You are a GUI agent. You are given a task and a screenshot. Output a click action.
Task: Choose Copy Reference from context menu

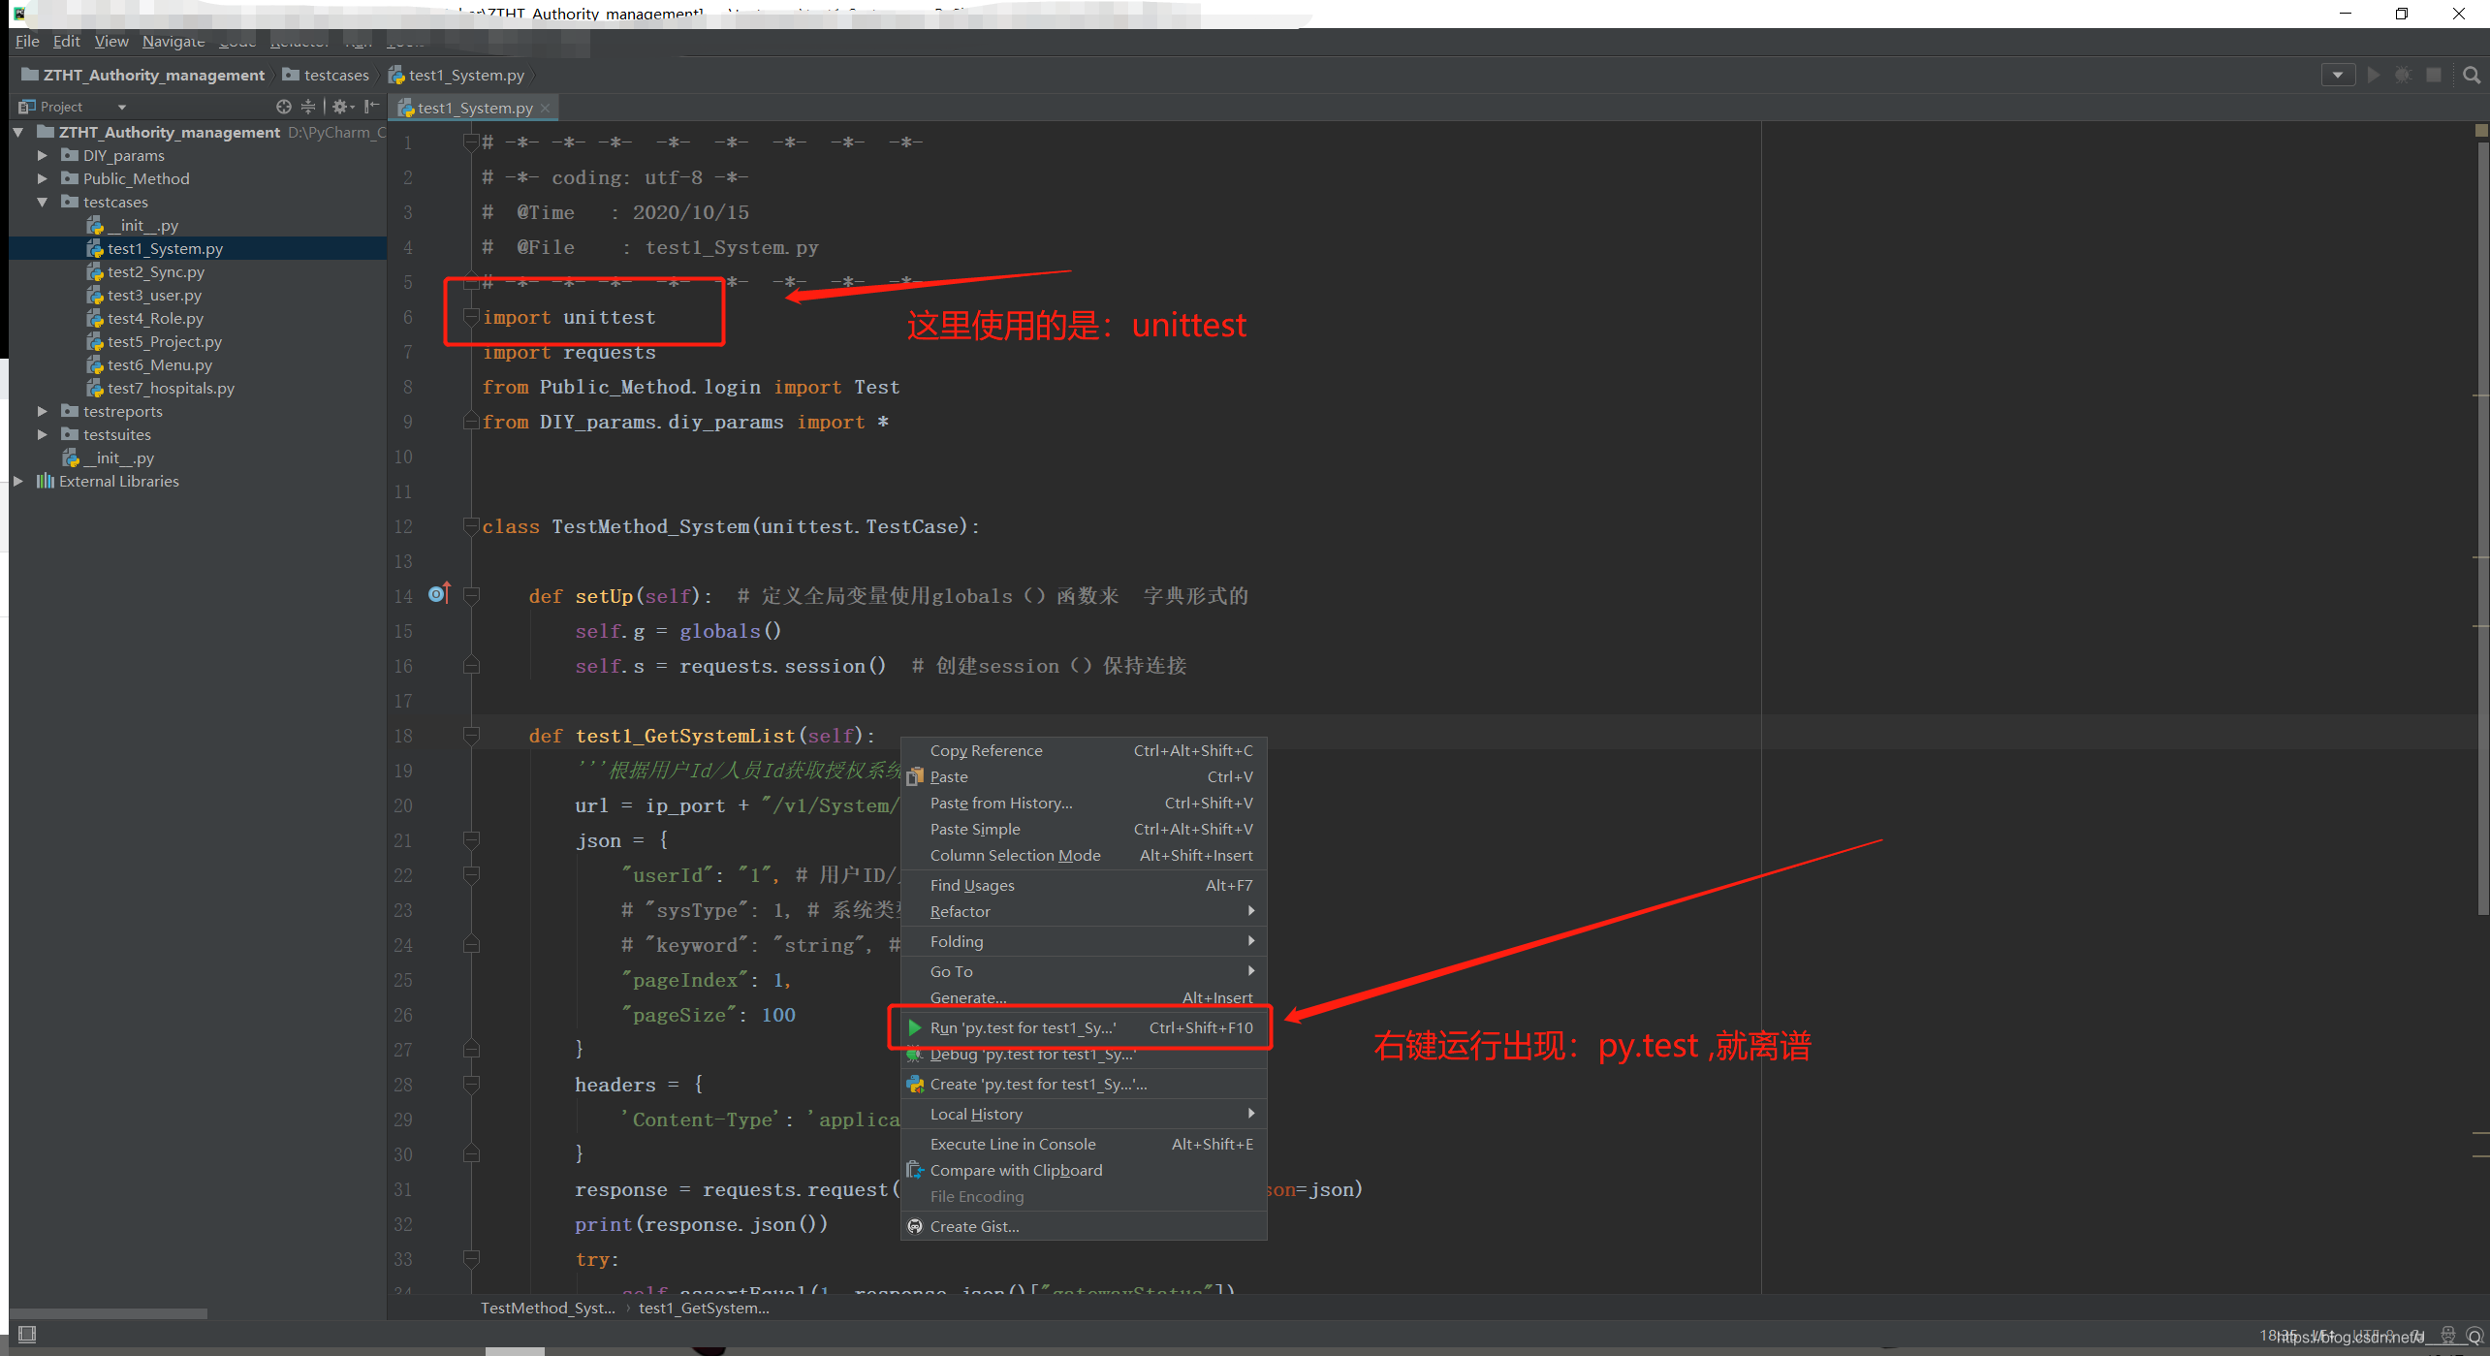tap(1084, 750)
